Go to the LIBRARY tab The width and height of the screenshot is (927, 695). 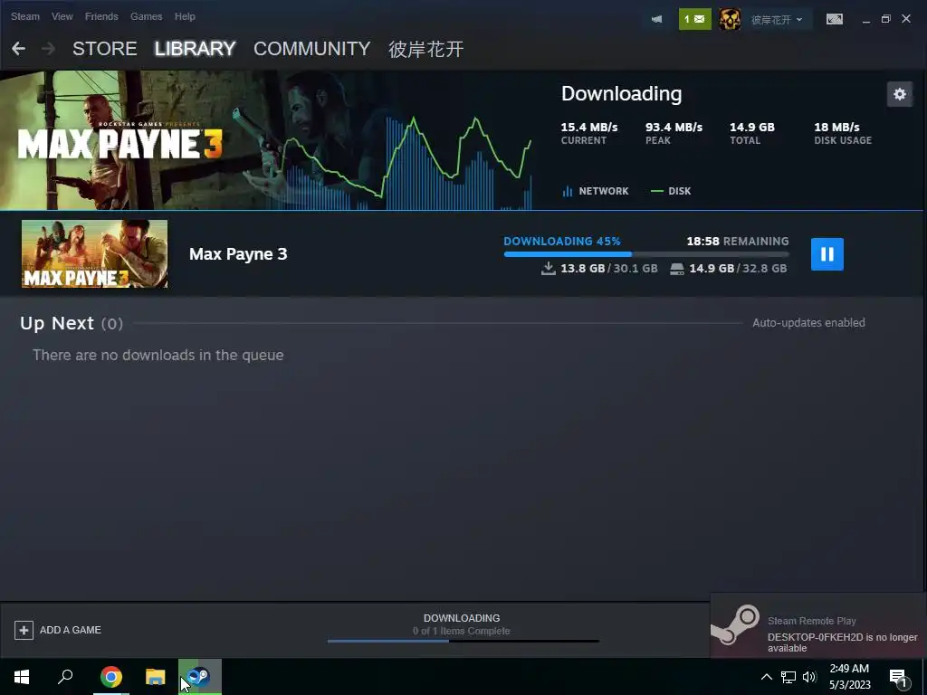click(x=196, y=49)
